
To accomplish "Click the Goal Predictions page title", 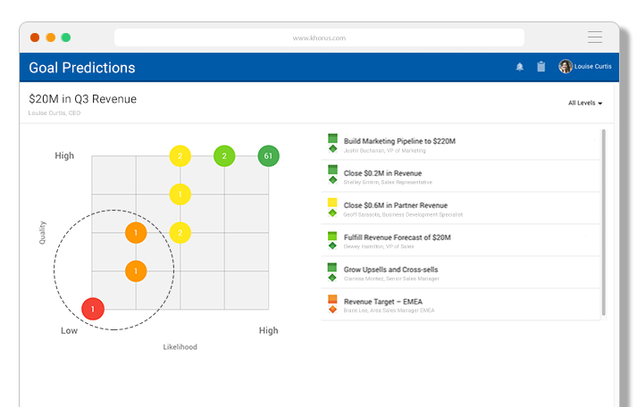I will (x=82, y=68).
